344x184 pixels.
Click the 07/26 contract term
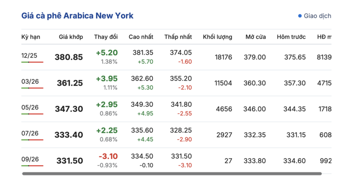coord(30,133)
